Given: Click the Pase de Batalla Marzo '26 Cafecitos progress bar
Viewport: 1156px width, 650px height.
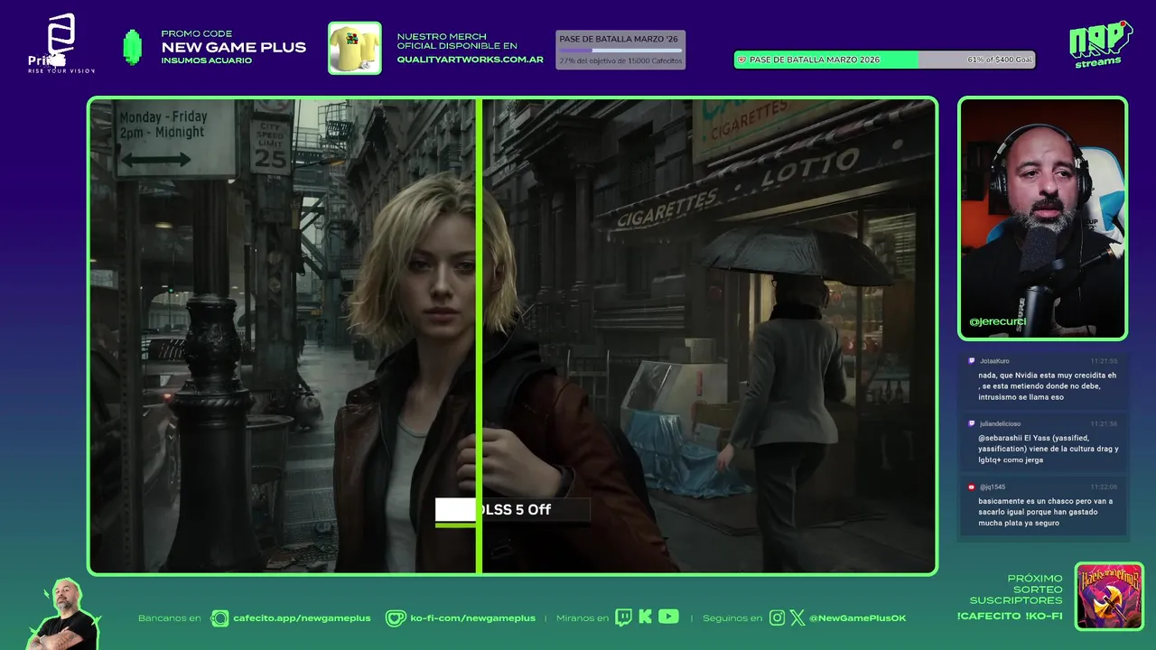Looking at the screenshot, I should pyautogui.click(x=620, y=50).
